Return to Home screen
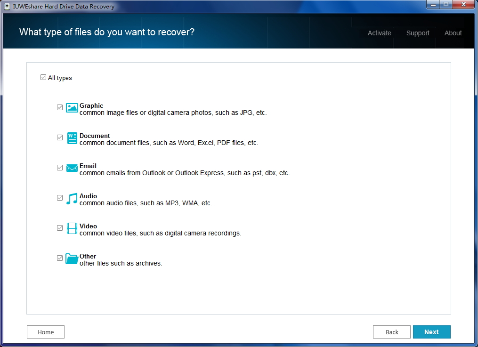Screen dimensions: 478x347 (45, 332)
